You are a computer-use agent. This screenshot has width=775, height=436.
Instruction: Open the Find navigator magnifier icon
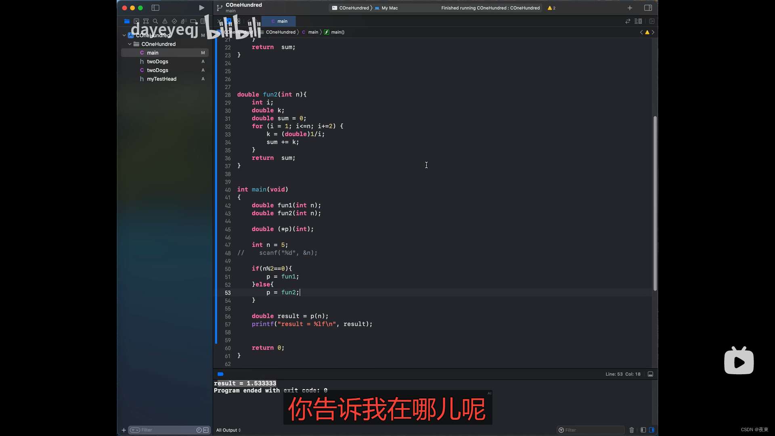tap(155, 21)
